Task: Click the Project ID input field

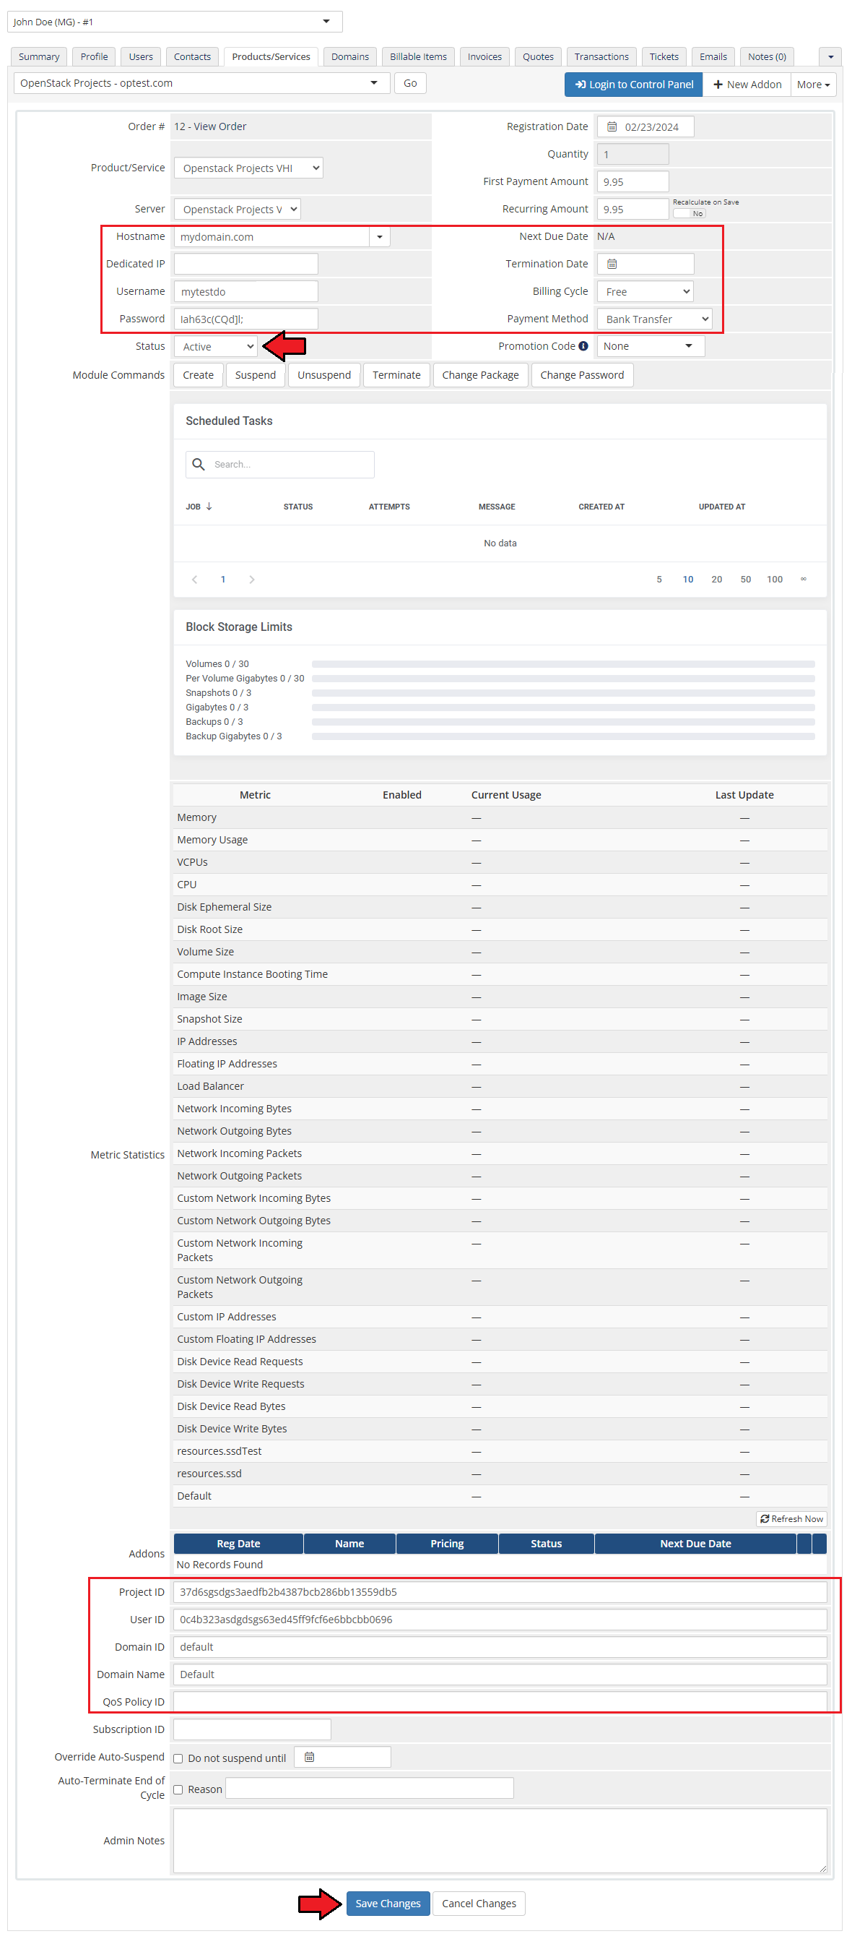Action: pos(500,1591)
